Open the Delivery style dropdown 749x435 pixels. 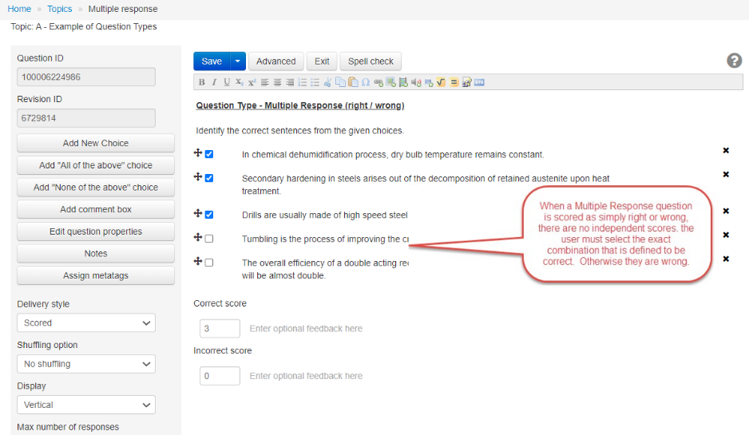point(86,322)
